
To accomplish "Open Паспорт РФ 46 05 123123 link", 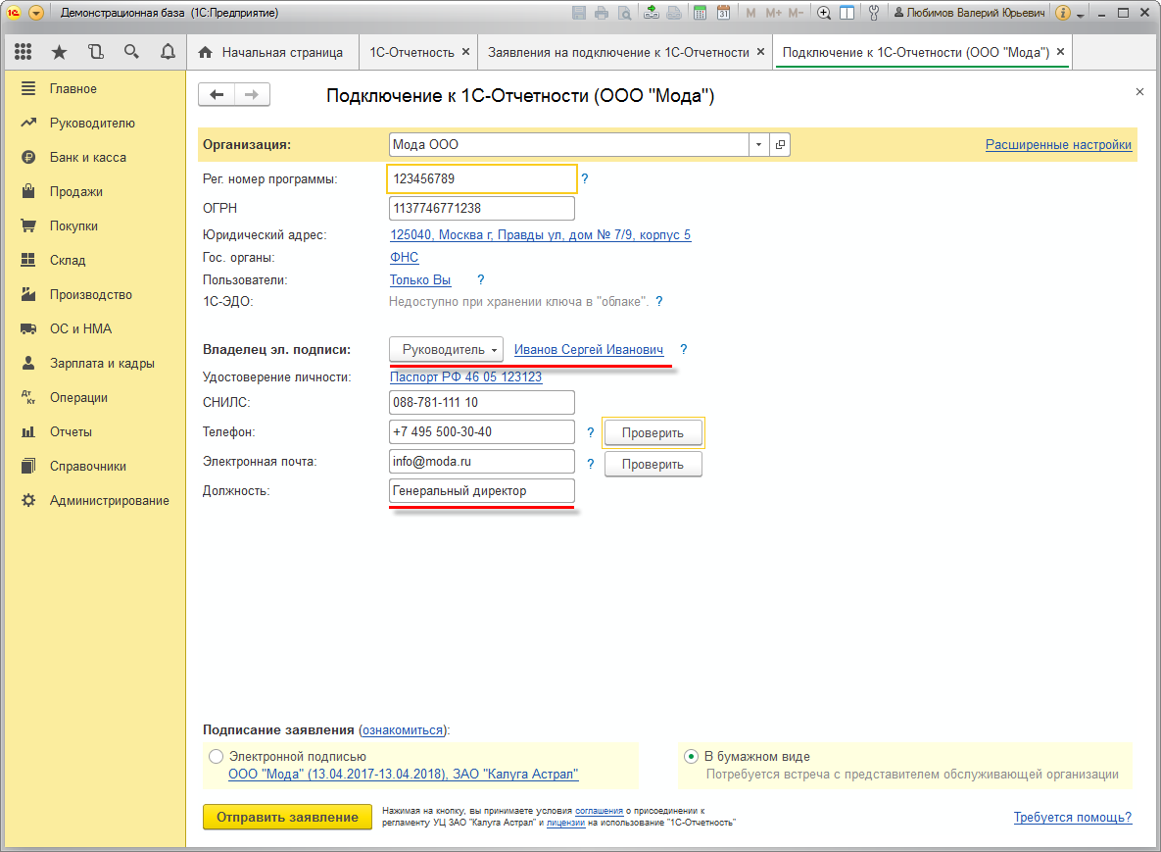I will (465, 376).
